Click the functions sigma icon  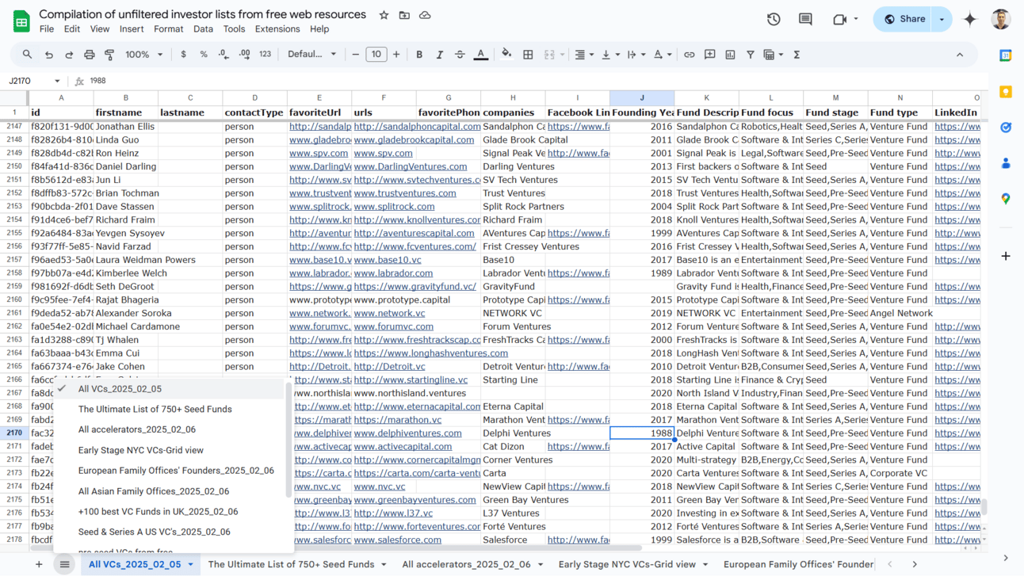click(797, 55)
